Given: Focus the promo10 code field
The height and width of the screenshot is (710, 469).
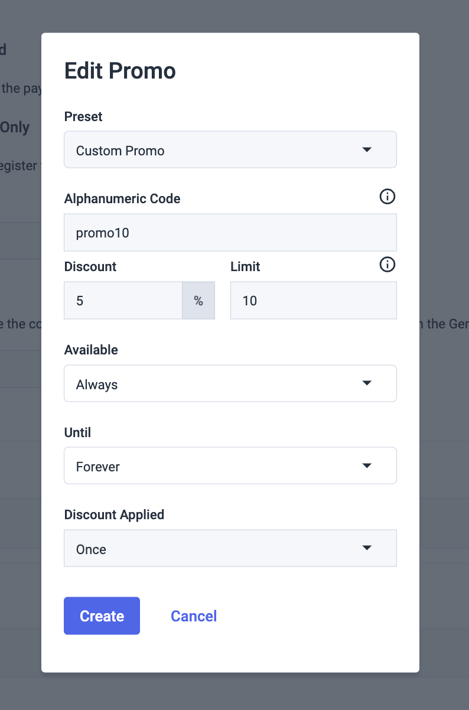Looking at the screenshot, I should pos(230,233).
